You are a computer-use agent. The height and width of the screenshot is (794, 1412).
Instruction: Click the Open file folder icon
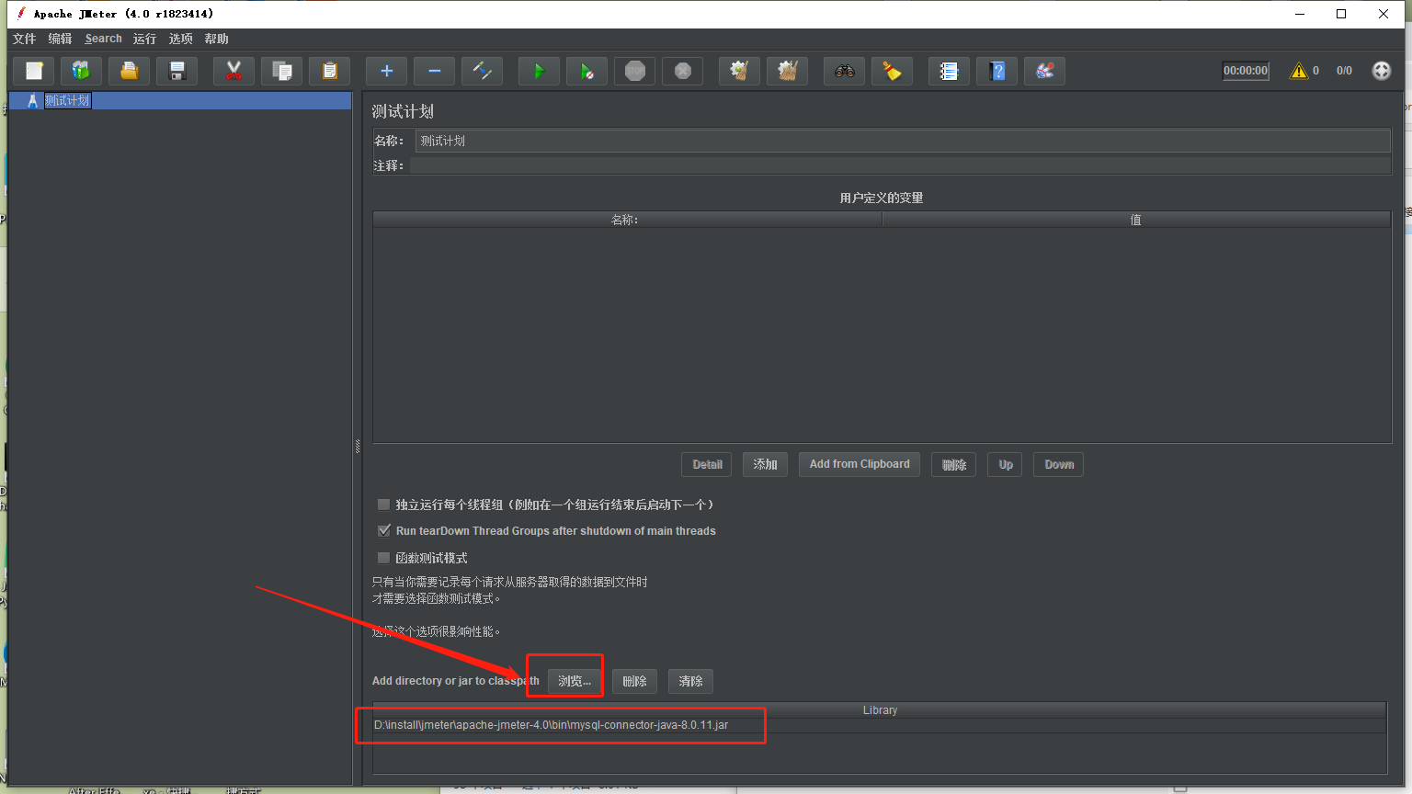[130, 71]
